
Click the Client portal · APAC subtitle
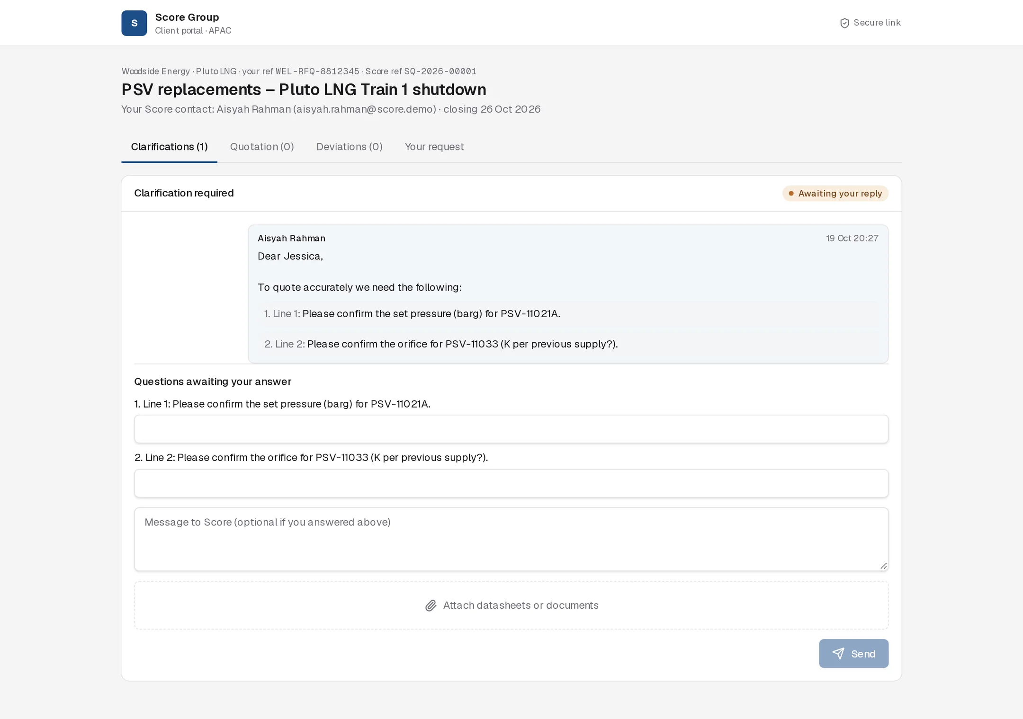point(193,31)
